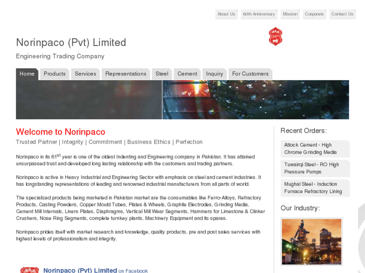The width and height of the screenshot is (365, 273).
Task: Open the Representations tab
Action: coord(126,74)
